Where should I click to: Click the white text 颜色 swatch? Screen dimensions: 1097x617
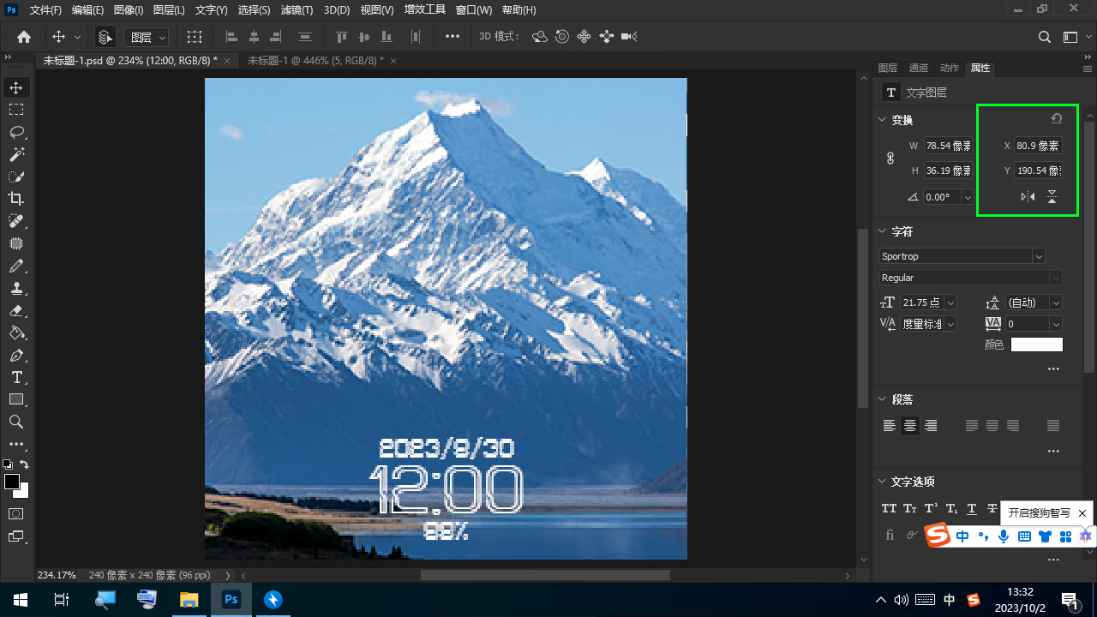point(1036,344)
